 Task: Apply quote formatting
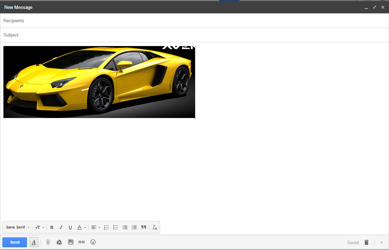point(143,227)
